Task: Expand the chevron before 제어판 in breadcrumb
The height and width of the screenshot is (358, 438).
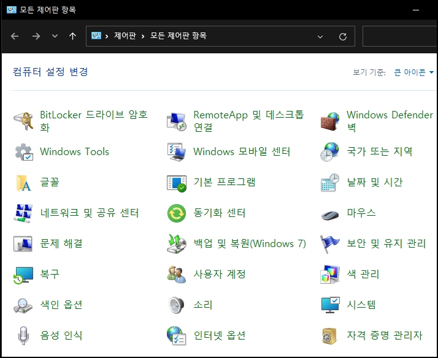Action: (x=107, y=36)
